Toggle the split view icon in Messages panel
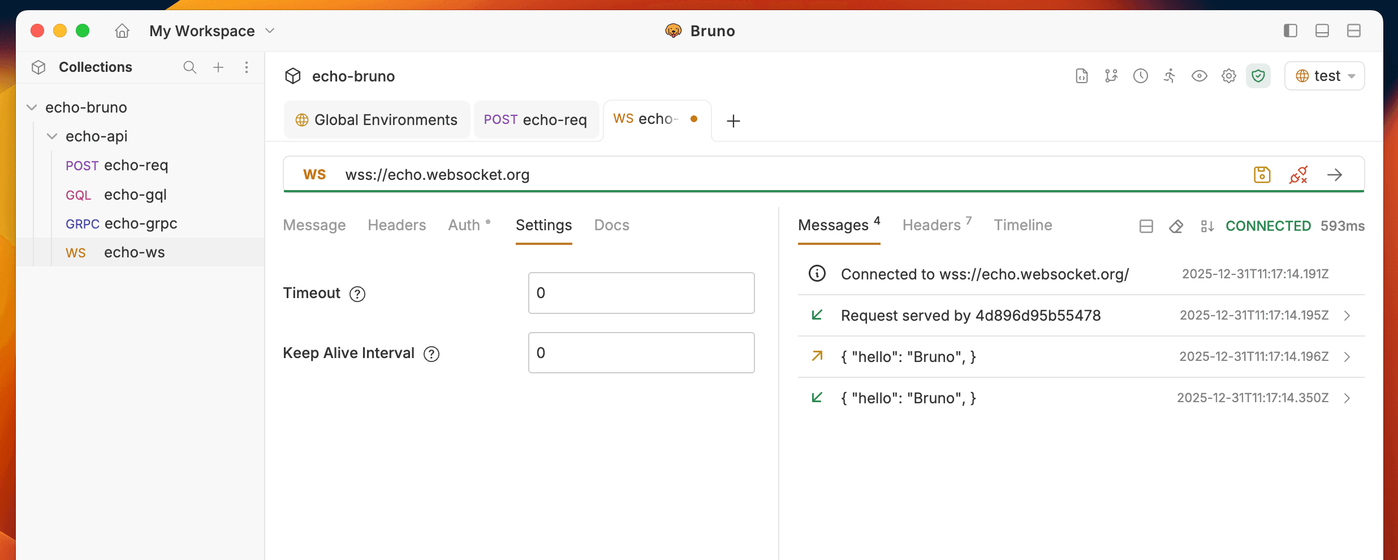Image resolution: width=1398 pixels, height=560 pixels. tap(1146, 226)
